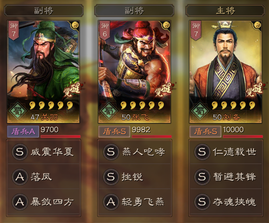
Task: Click the 蜀 faction emblem on 张飞's card
Action: click(x=109, y=110)
